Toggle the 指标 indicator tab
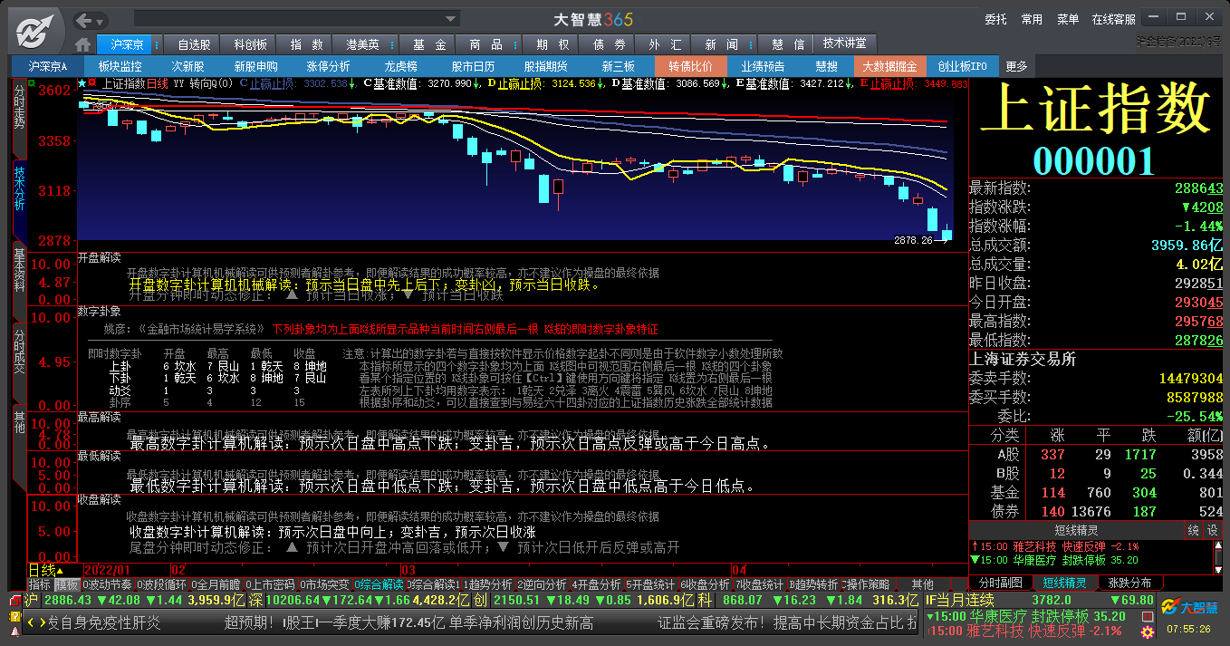 click(x=39, y=584)
